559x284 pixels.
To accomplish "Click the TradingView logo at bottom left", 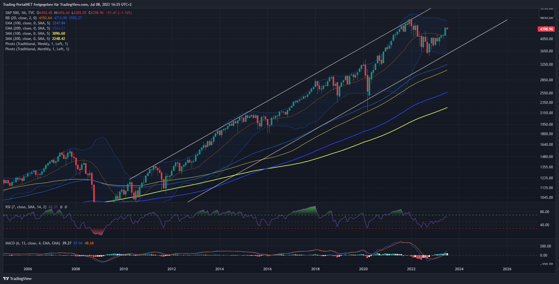I will pos(17,279).
